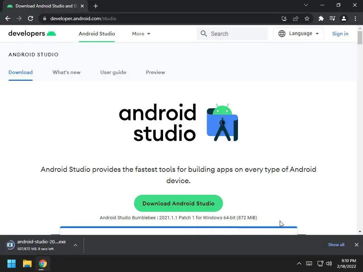Open a new browser tab

96,6
